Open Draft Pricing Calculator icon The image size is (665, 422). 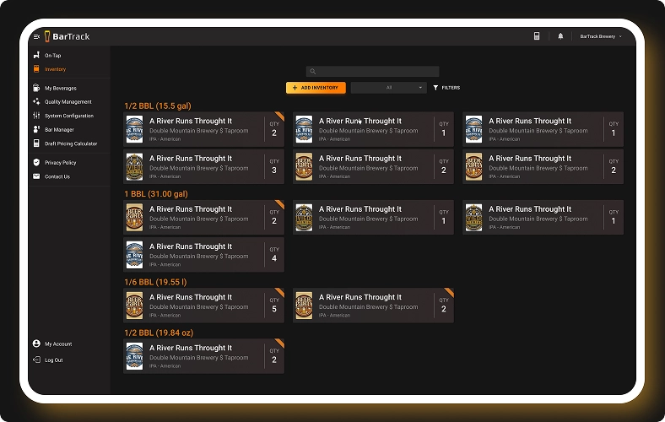coord(36,143)
